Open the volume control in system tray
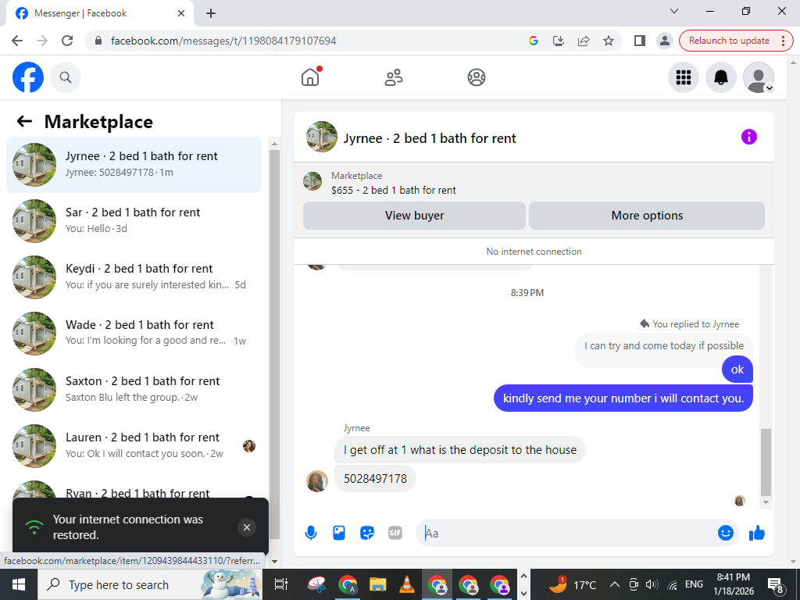 (652, 584)
